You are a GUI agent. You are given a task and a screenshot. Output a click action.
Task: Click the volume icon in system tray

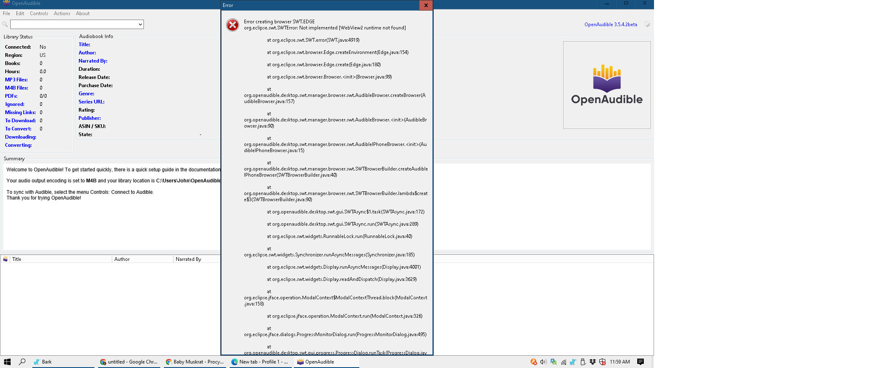point(543,362)
